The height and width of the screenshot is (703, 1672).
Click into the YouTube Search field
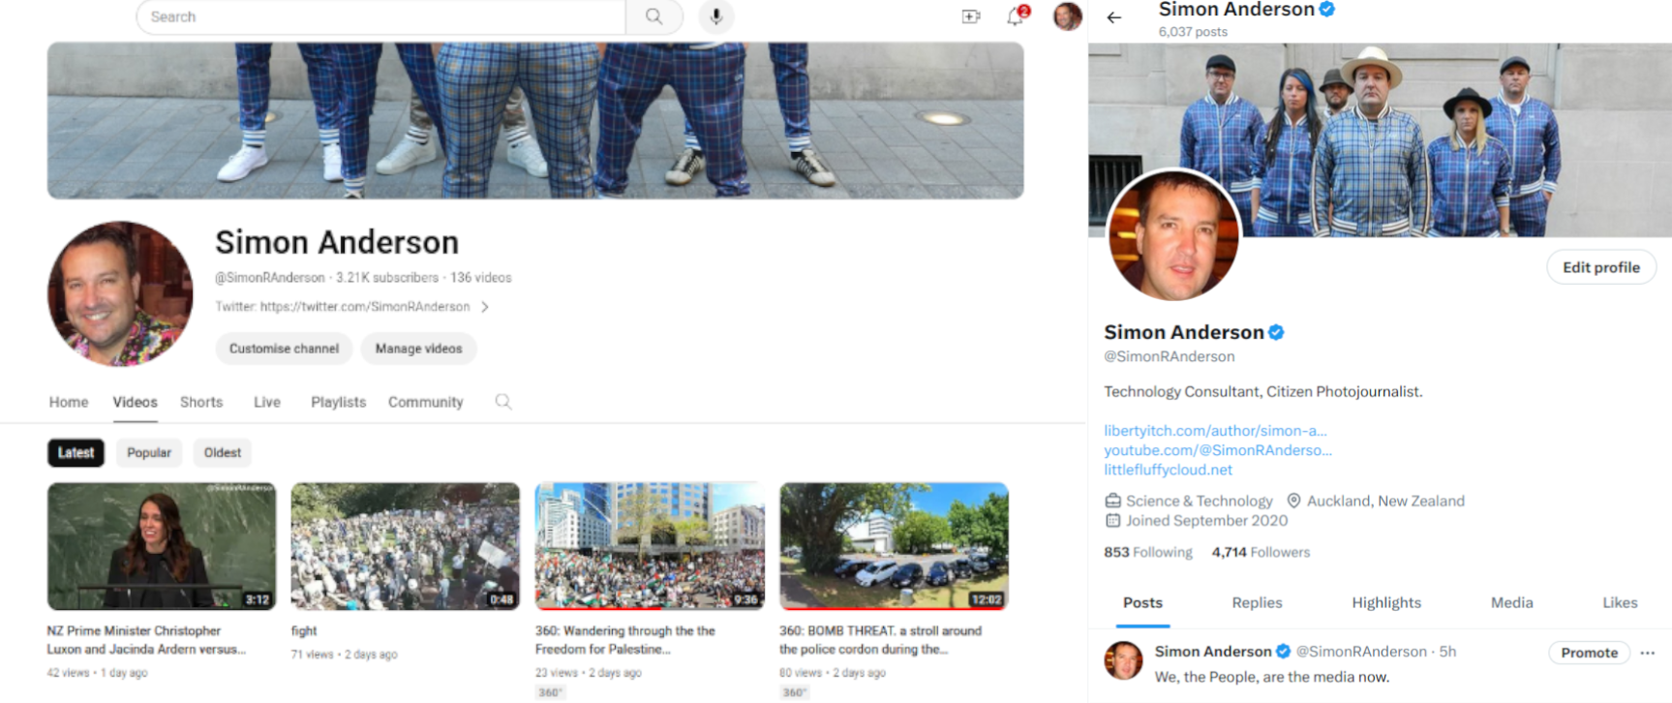click(x=382, y=16)
